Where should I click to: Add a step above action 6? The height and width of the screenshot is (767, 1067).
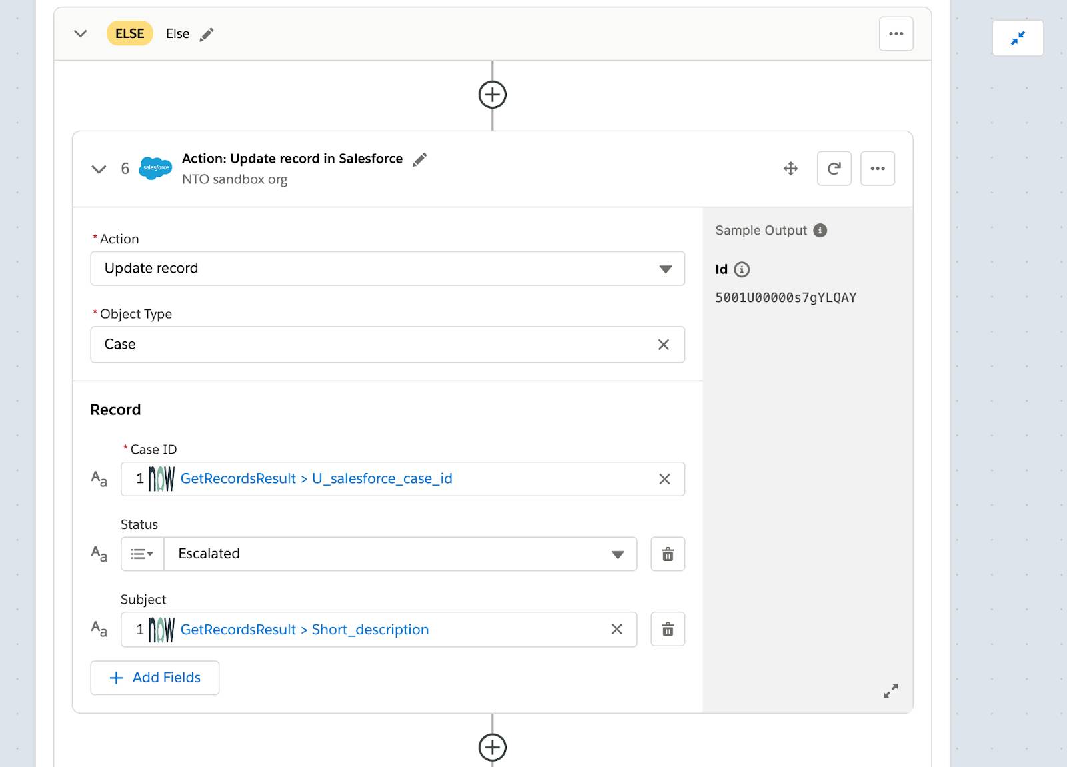pos(492,94)
